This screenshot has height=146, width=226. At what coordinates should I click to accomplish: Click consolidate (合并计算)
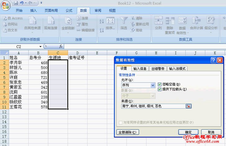click(197, 23)
